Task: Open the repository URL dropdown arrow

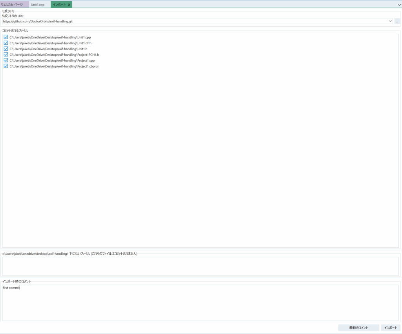Action: pyautogui.click(x=390, y=21)
